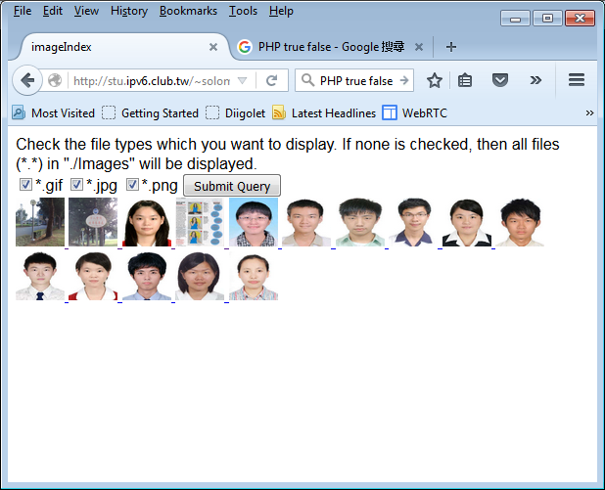Show more toolbar tools via overflow chevron
Viewport: 605px width, 490px height.
[x=535, y=81]
